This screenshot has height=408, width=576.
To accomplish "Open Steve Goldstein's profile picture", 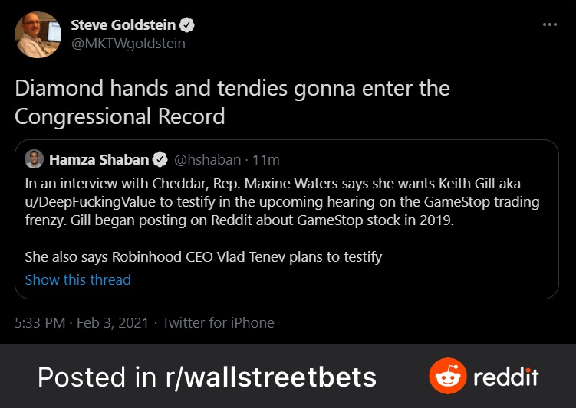I will 38,34.
